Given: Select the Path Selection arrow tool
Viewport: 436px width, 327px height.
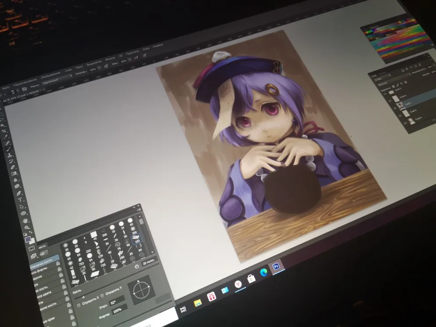Looking at the screenshot, I should [x=22, y=207].
